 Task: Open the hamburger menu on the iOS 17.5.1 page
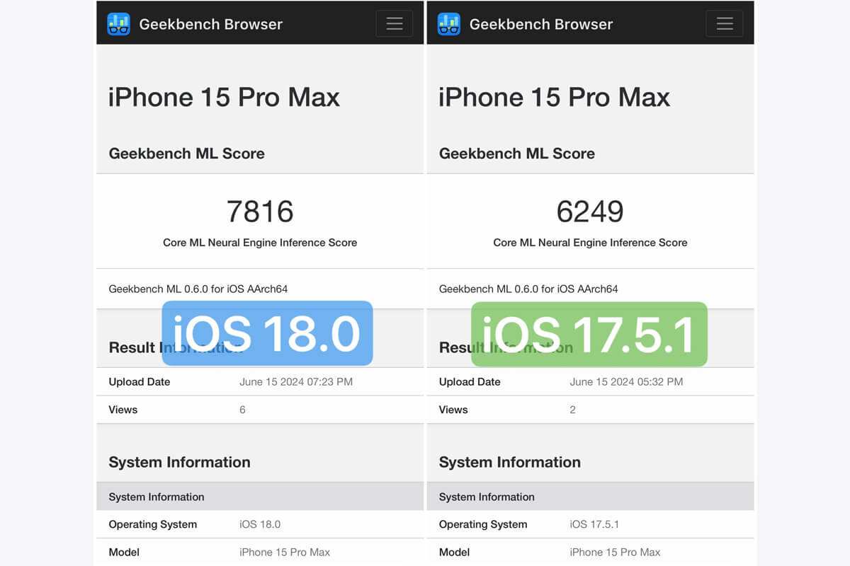724,23
